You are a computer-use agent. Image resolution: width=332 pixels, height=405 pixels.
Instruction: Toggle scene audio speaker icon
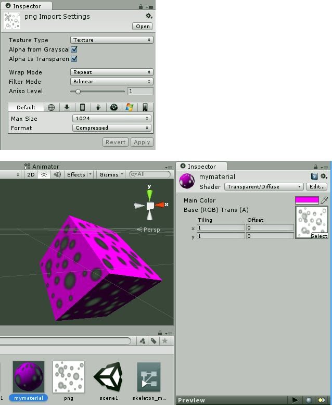tap(57, 175)
